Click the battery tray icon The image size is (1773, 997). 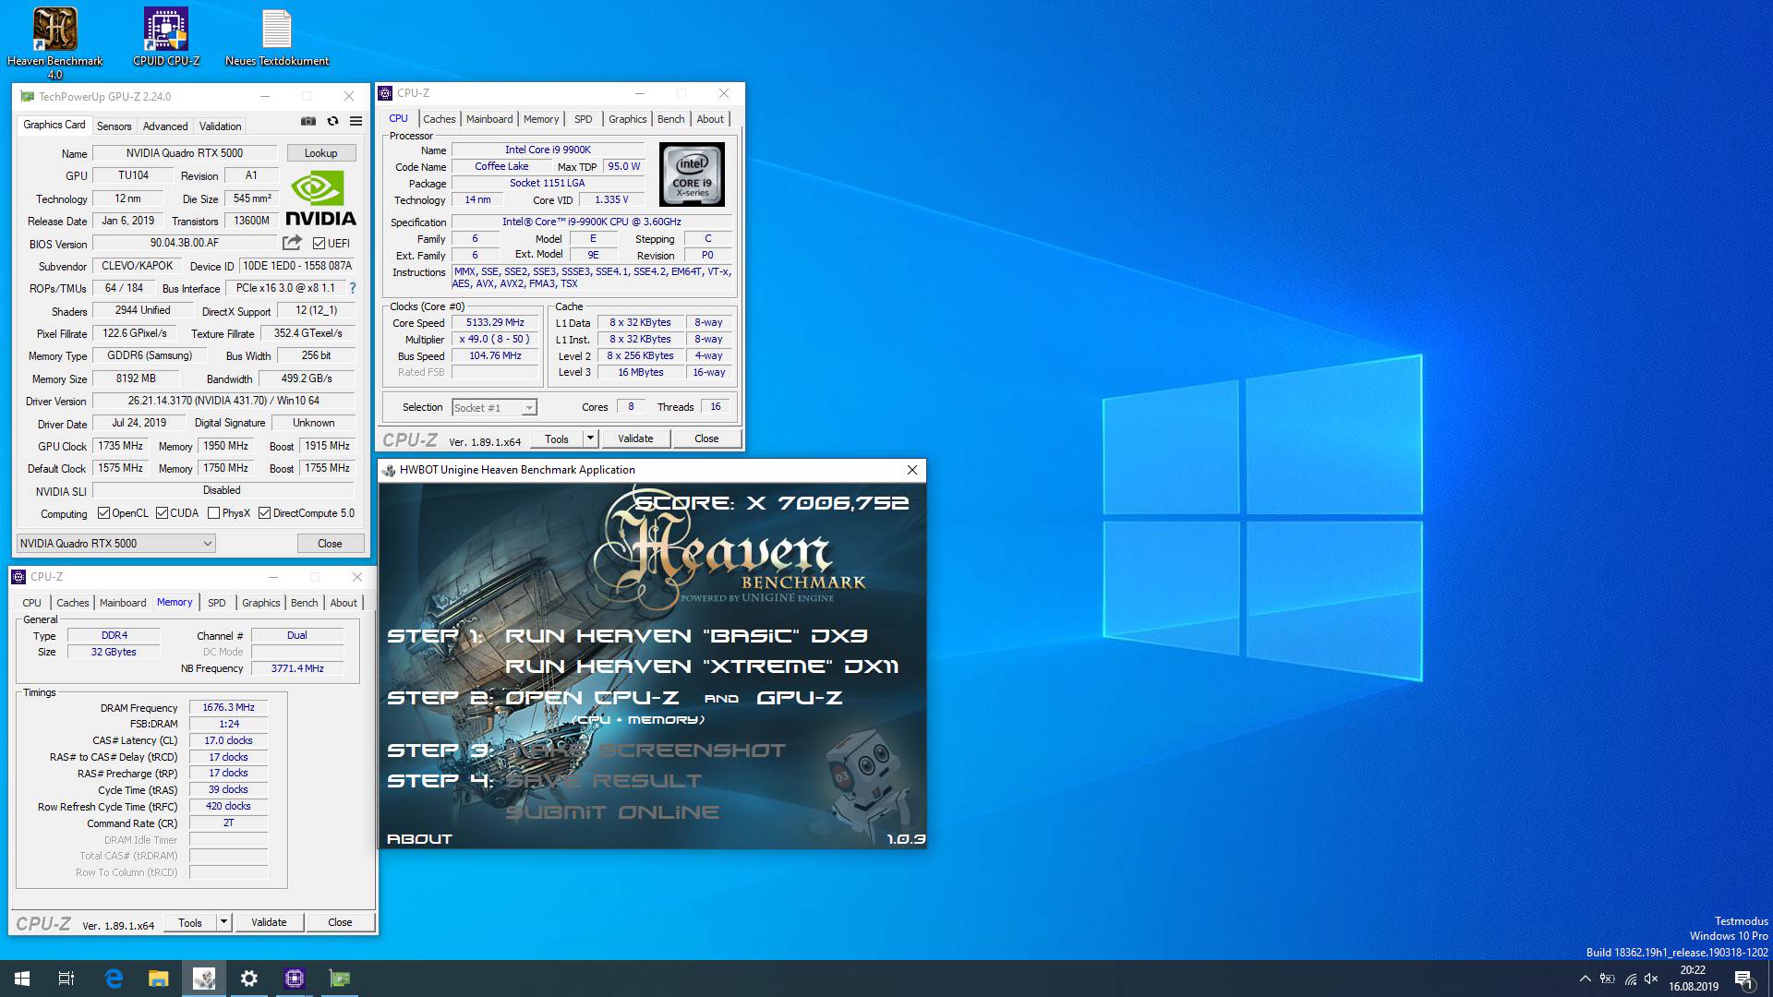click(x=1608, y=979)
